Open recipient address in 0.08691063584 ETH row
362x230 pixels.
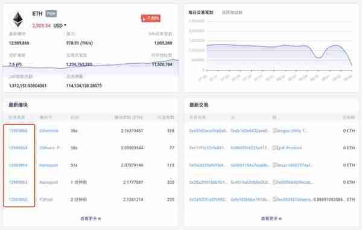[x=294, y=199]
